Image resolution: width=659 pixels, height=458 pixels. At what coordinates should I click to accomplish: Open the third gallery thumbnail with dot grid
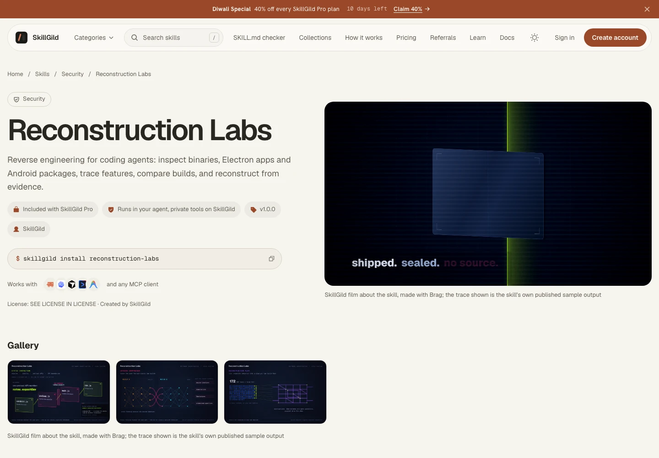pos(275,392)
